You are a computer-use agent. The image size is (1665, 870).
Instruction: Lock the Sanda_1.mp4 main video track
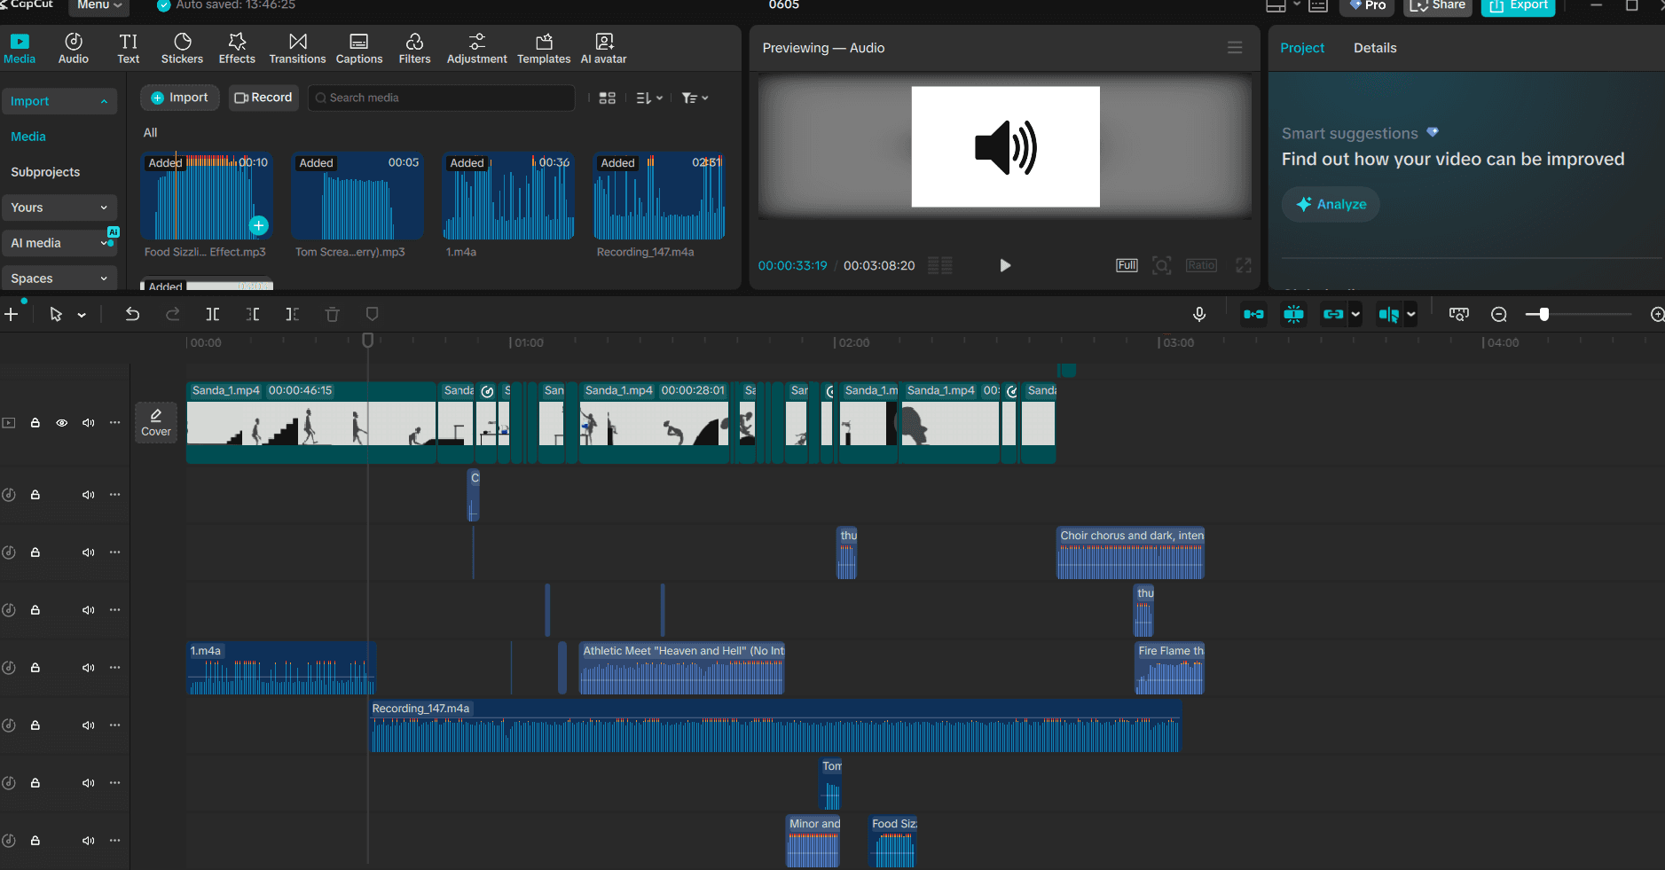[x=35, y=423]
